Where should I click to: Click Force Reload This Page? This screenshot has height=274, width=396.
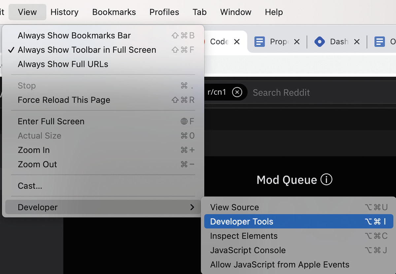click(x=64, y=100)
